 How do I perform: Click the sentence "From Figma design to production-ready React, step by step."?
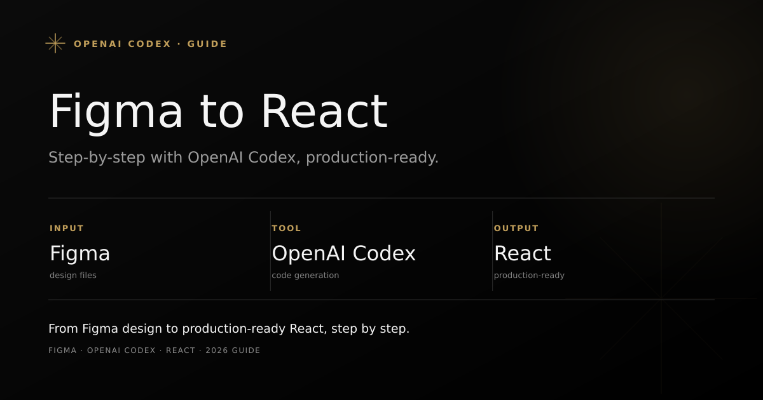point(229,329)
